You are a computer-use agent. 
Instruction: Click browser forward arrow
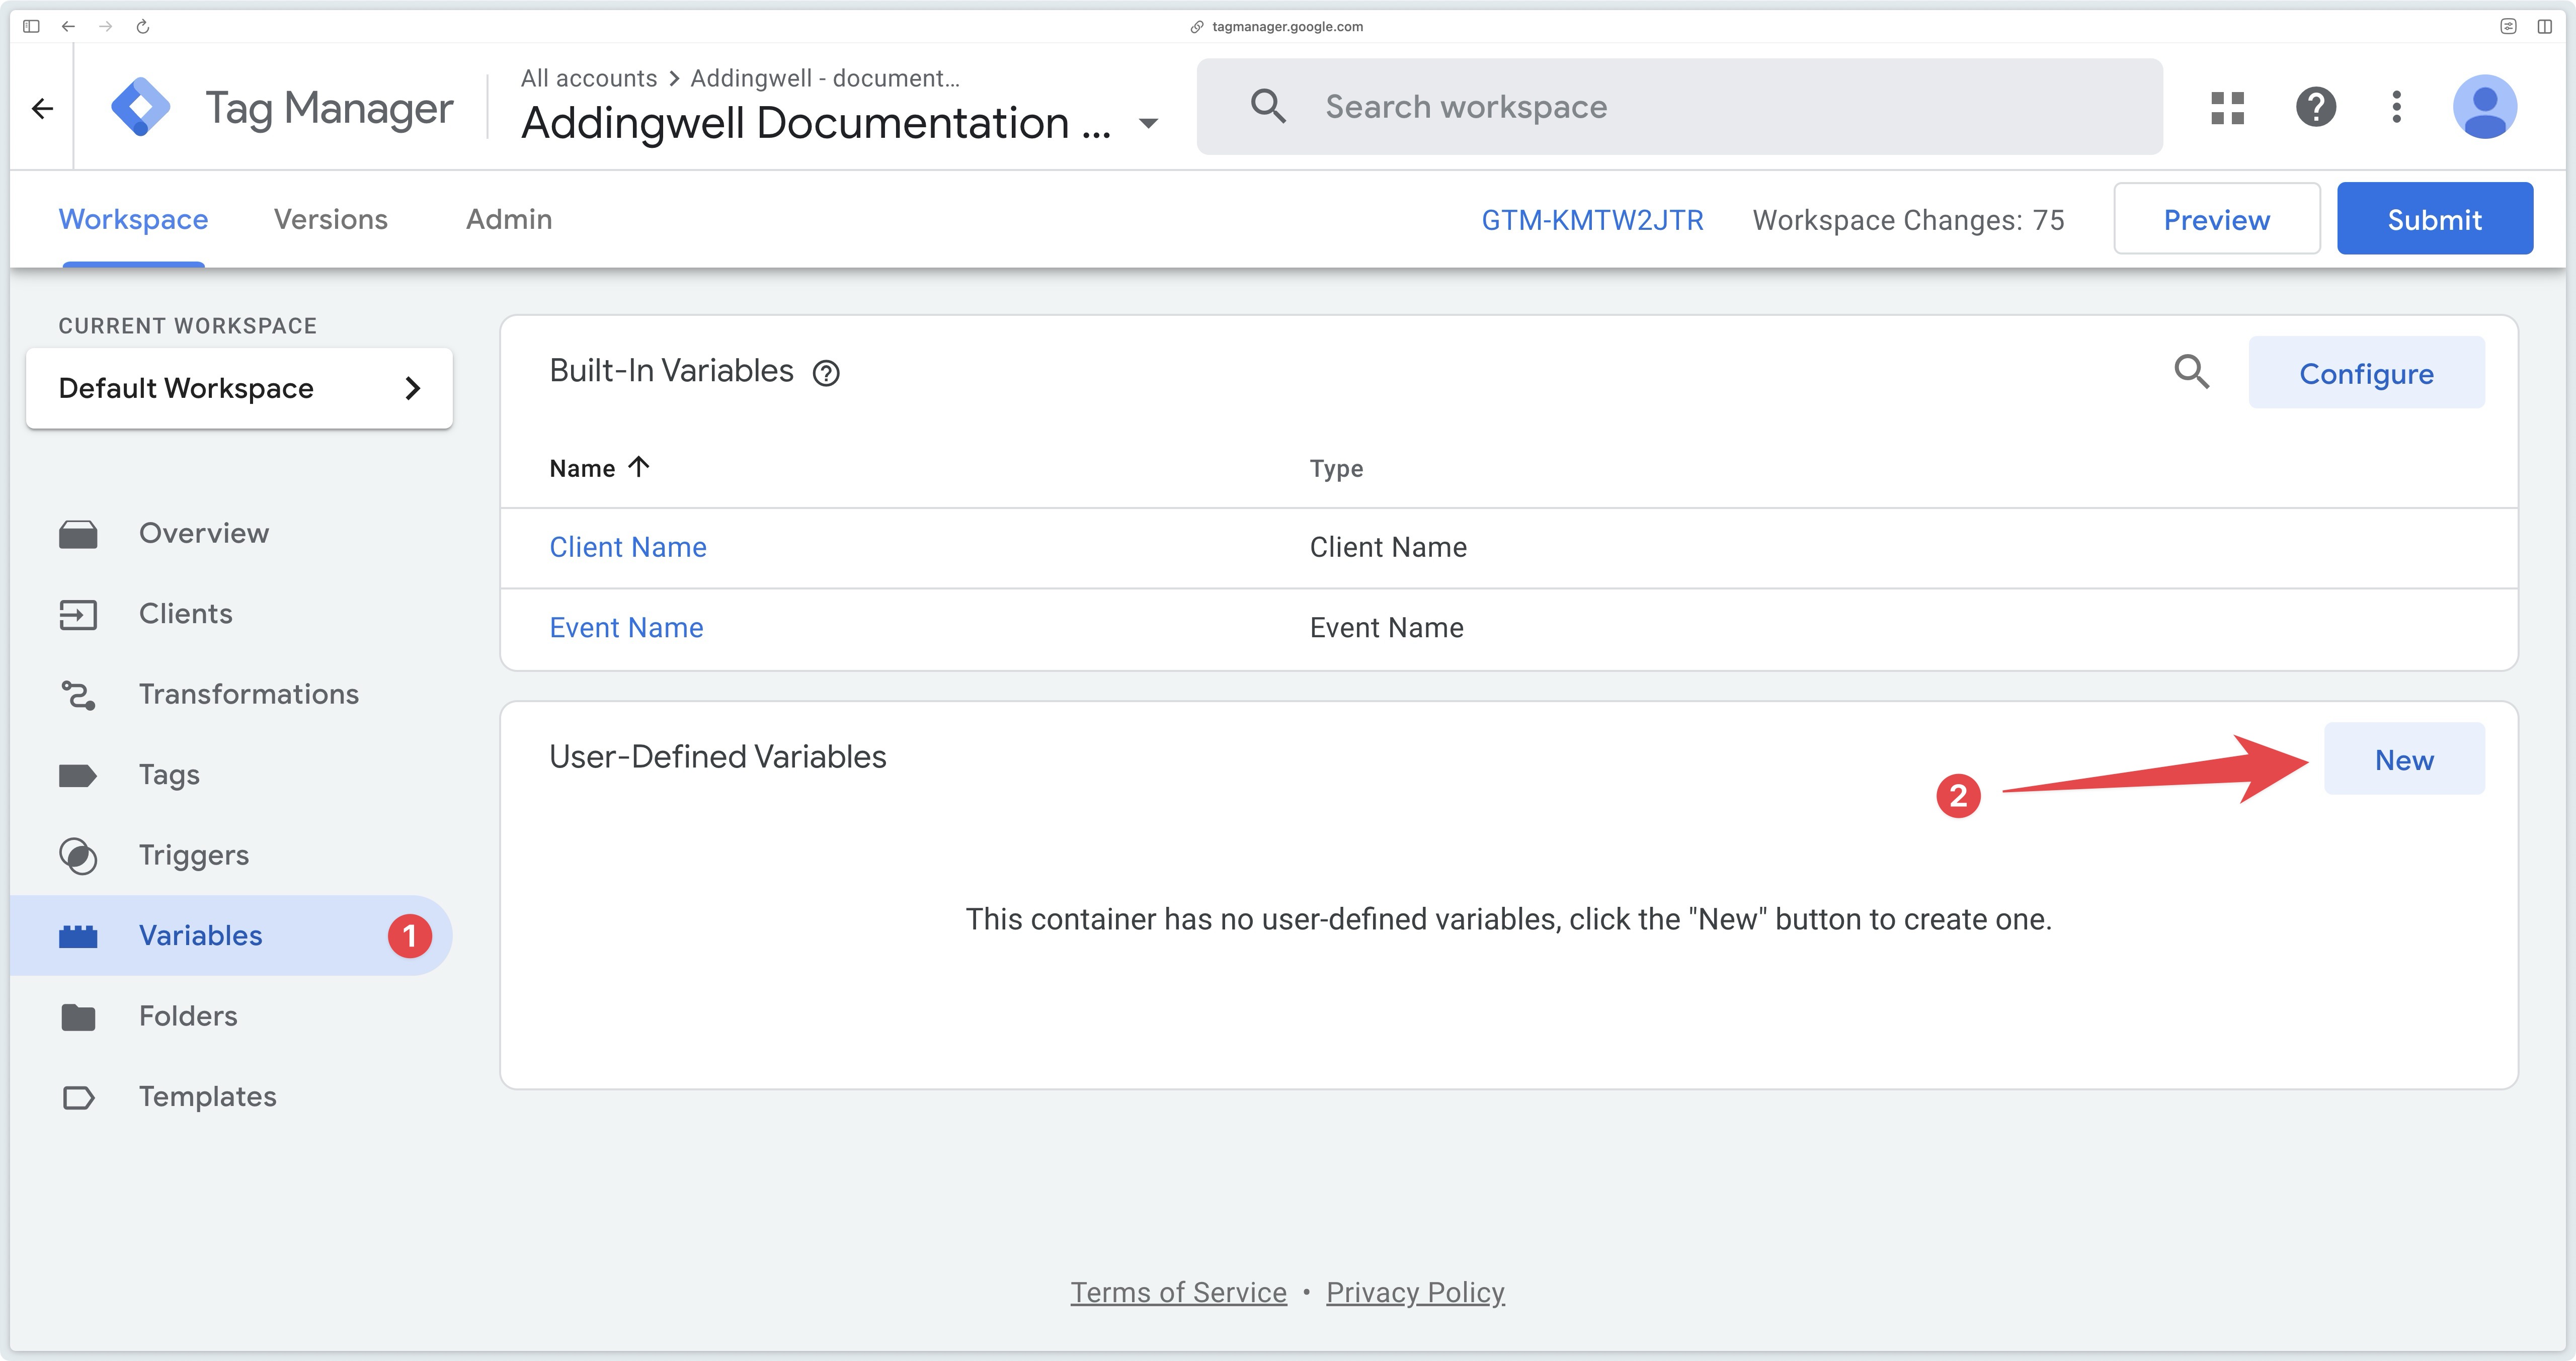(105, 26)
